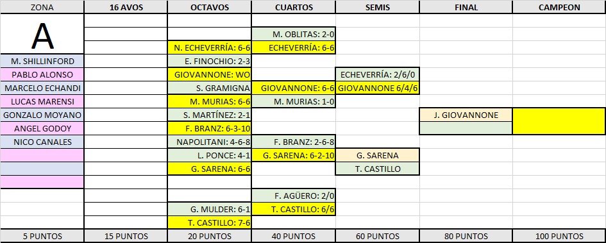Click the G. SARENA semis cell
This screenshot has width=606, height=243.
tap(378, 155)
